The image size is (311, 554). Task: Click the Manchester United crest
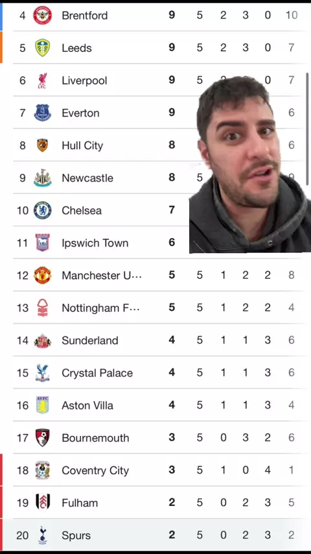coord(42,275)
